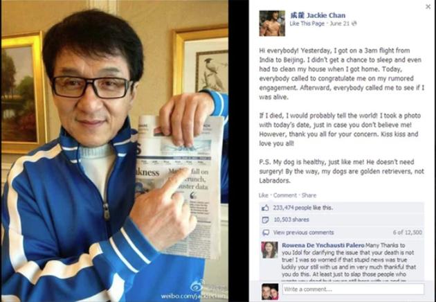Click Like This Page link
436x302 pixels.
click(307, 24)
